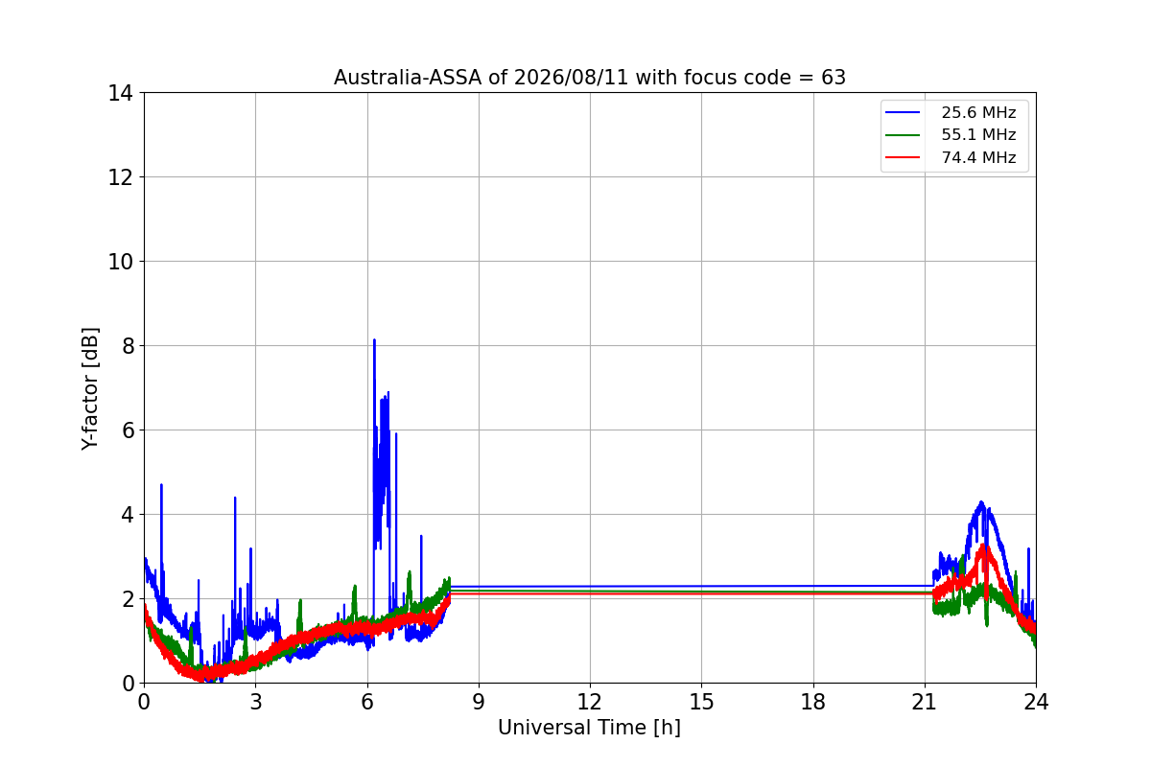This screenshot has width=1151, height=767.
Task: Click the tall blue spike peak near 8 dB
Action: coord(374,341)
